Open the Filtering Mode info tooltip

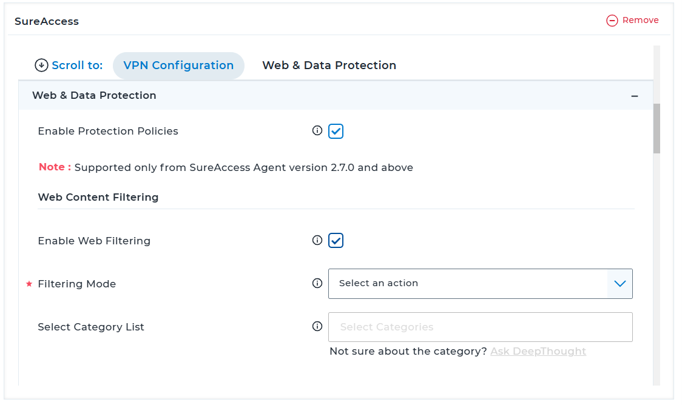(x=317, y=283)
